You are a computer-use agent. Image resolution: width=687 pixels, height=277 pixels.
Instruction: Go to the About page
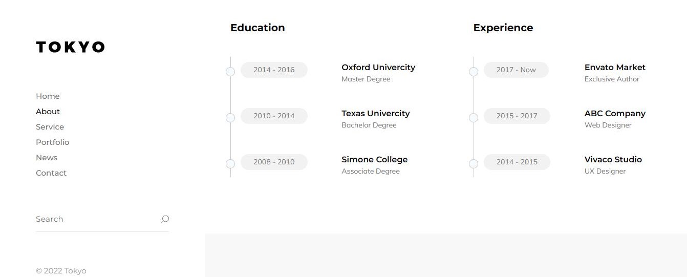coord(48,112)
